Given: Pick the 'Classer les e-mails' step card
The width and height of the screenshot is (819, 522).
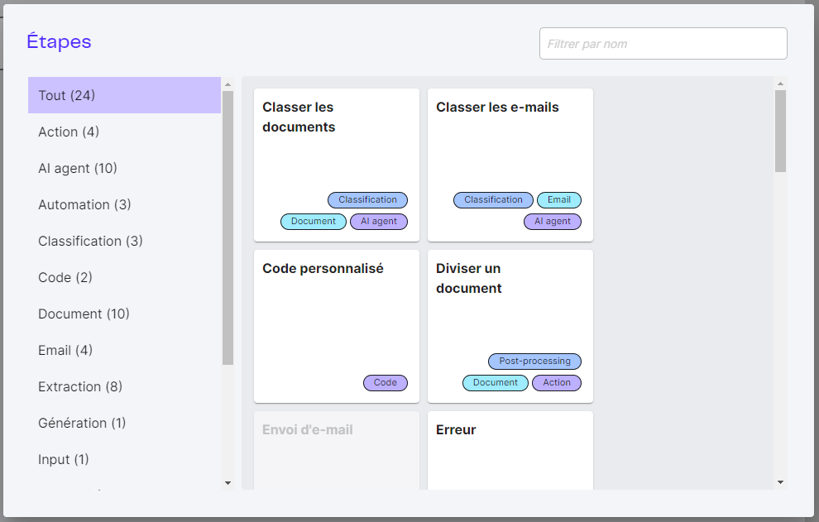Looking at the screenshot, I should pos(510,149).
